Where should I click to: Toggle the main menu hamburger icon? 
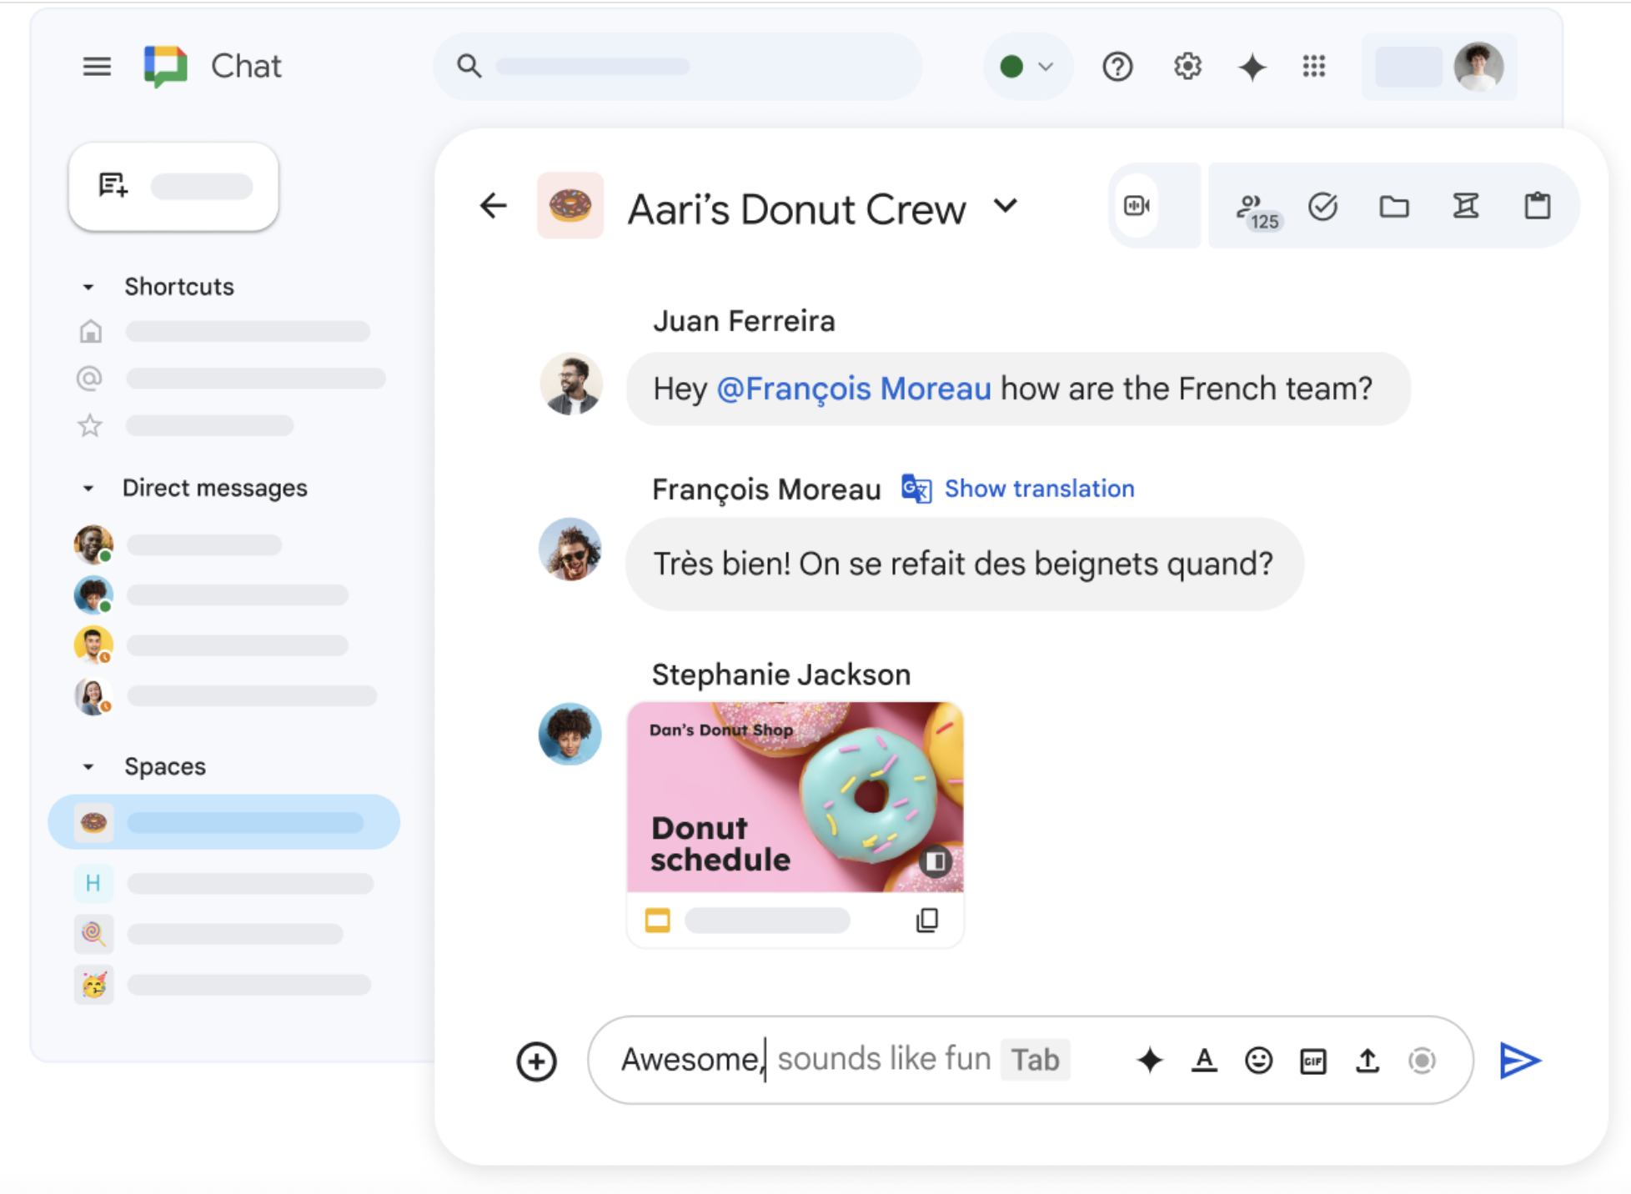(97, 67)
